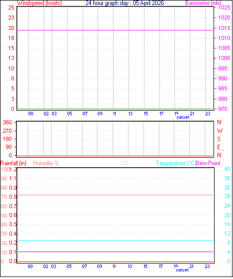Click the salmon humidity line near 70
The width and height of the screenshot is (233, 279).
115,195
